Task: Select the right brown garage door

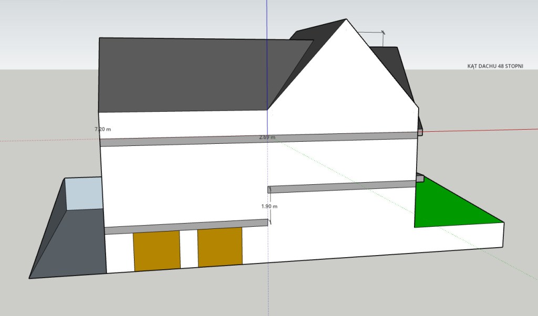Action: (x=220, y=246)
